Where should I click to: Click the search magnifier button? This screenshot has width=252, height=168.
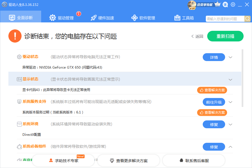tap(248, 19)
